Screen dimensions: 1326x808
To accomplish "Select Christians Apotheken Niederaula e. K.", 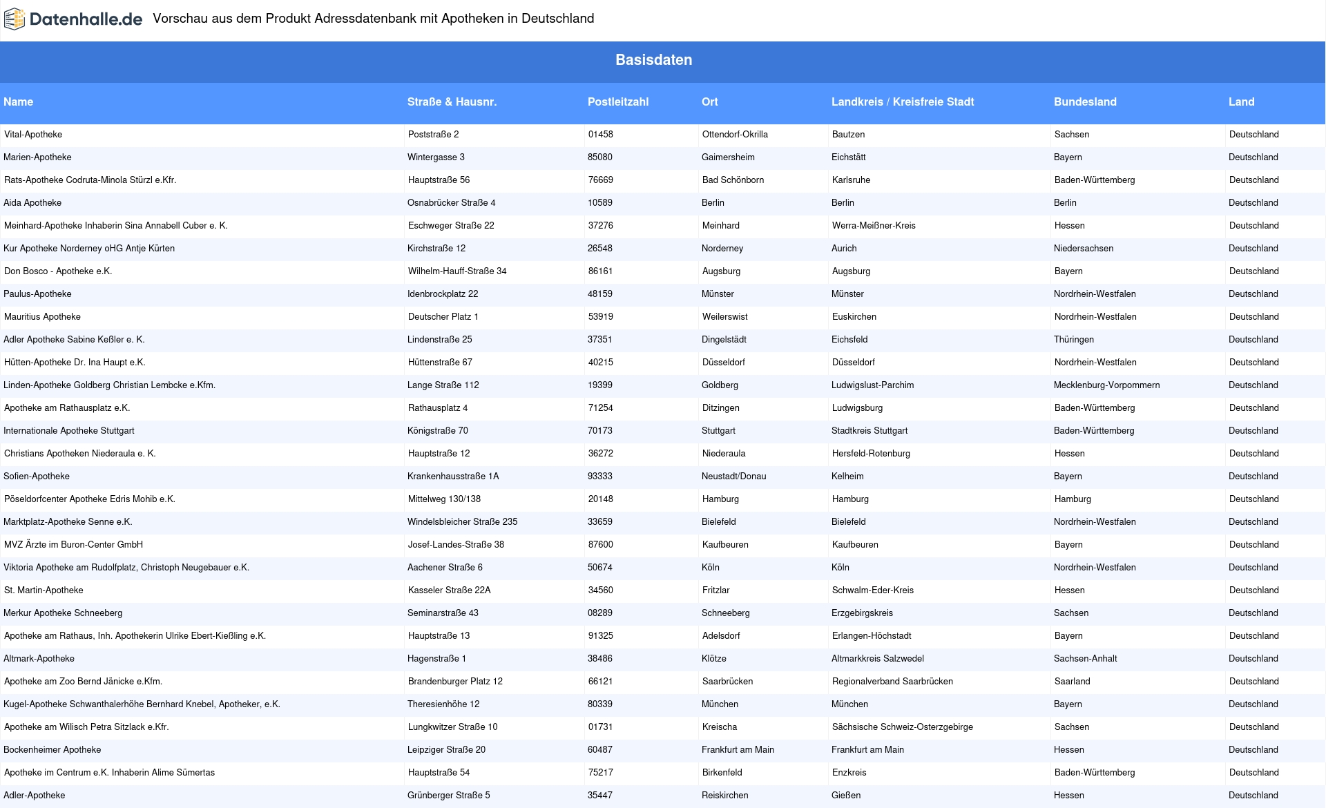I will [80, 454].
